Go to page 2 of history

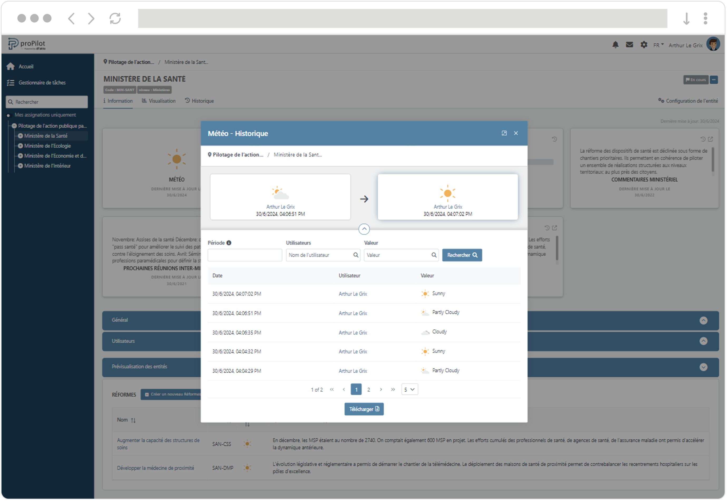[x=369, y=390]
